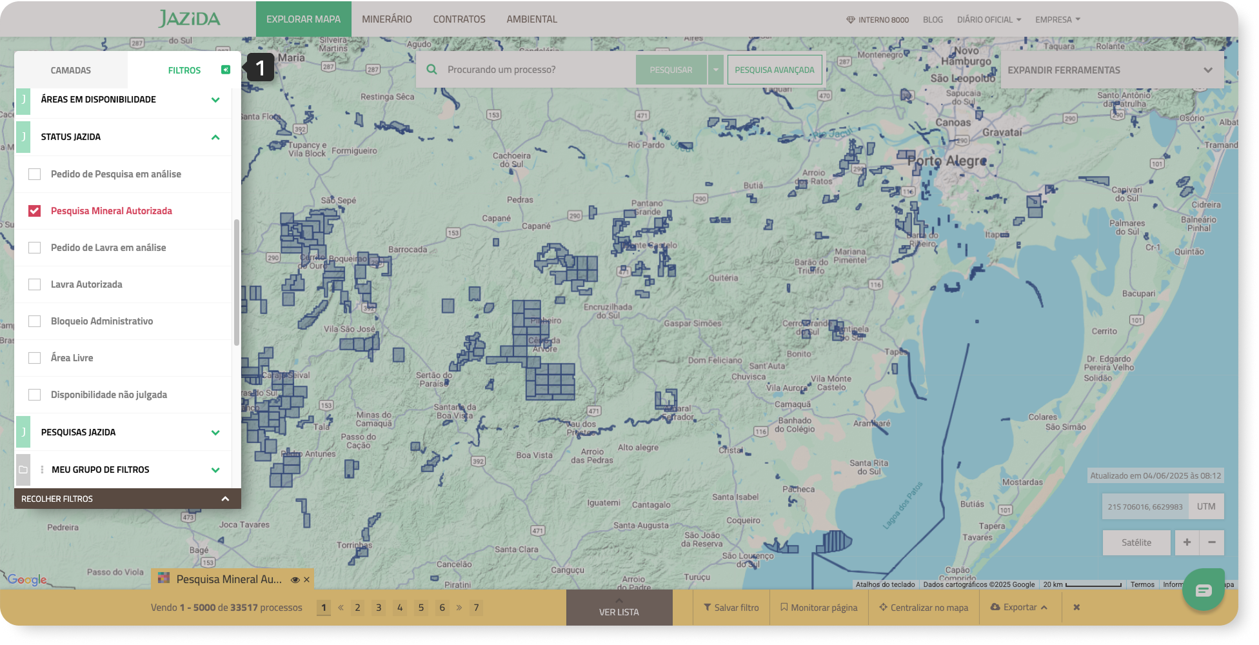Go to previous pages with « arrow
The image size is (1259, 645).
341,608
